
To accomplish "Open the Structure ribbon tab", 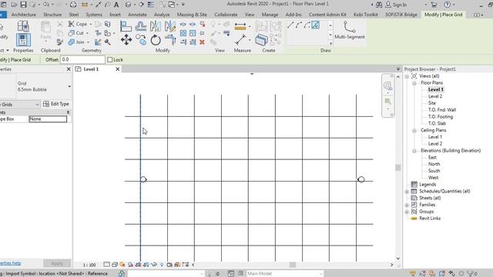I will pos(52,15).
